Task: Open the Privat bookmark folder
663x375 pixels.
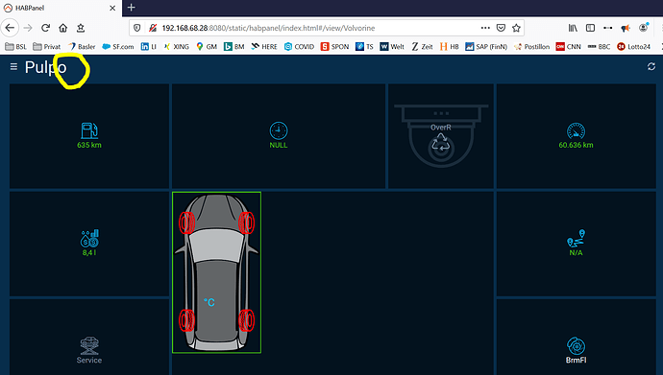Action: coord(46,46)
